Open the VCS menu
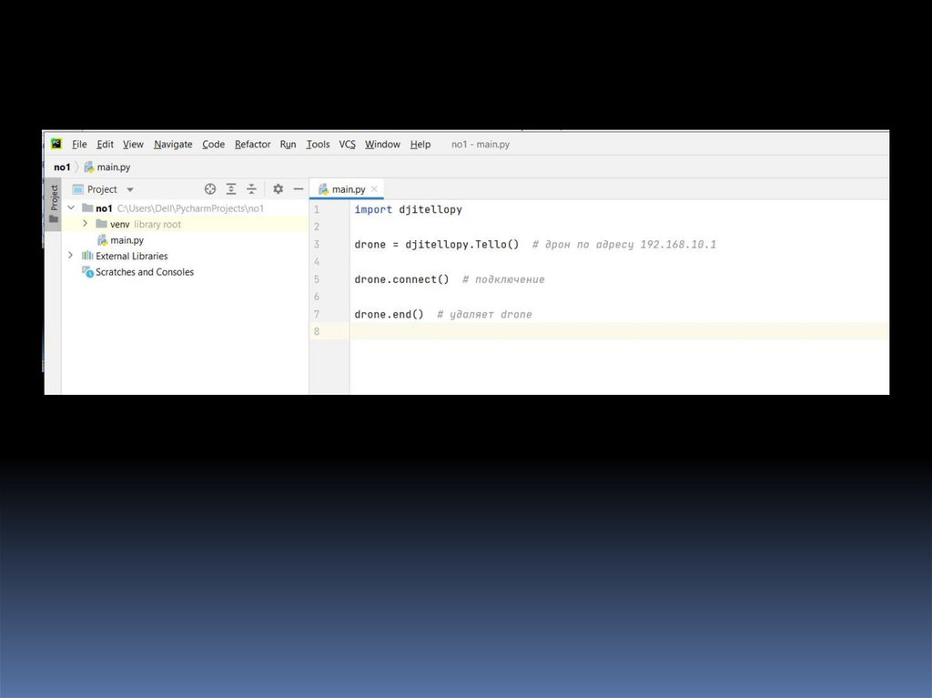The height and width of the screenshot is (698, 932). coord(347,144)
